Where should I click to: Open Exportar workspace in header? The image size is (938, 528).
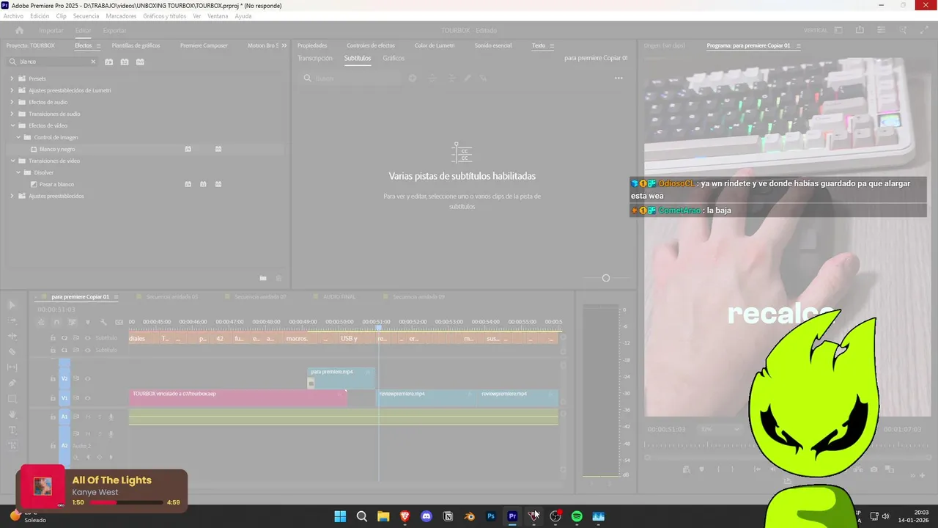coord(114,30)
